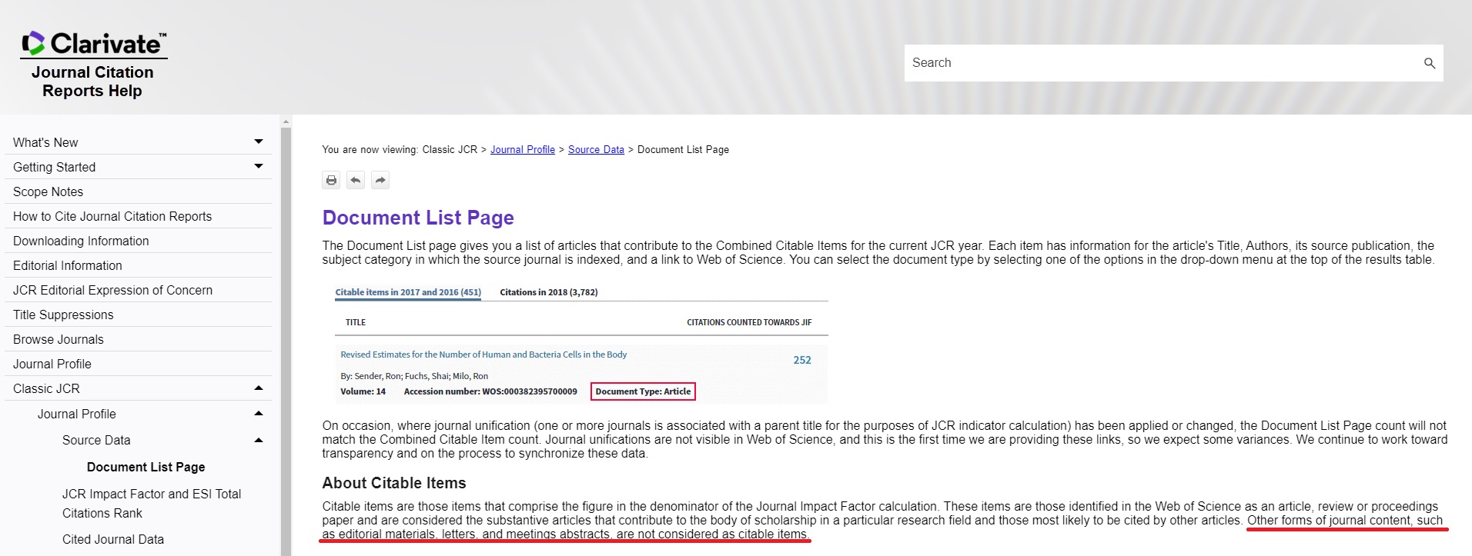The height and width of the screenshot is (556, 1472).
Task: Click the citation count 252
Action: [802, 360]
